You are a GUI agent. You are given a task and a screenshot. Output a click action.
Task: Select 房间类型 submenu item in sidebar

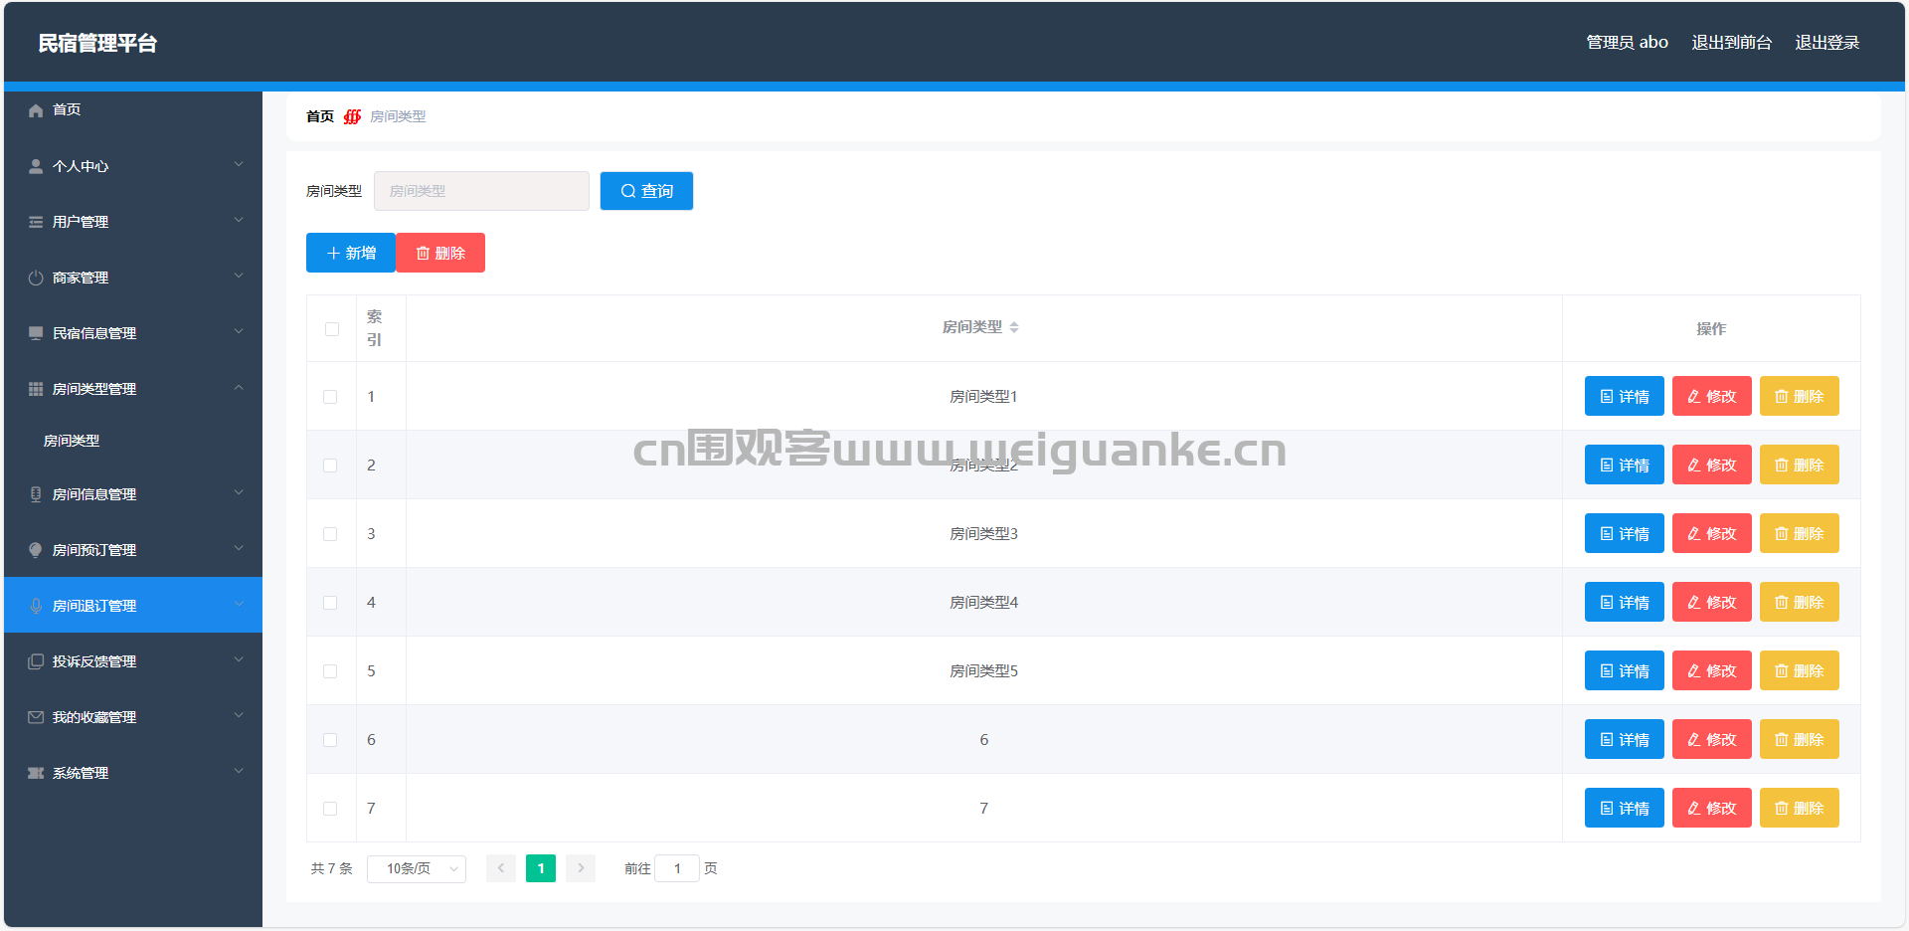133,441
